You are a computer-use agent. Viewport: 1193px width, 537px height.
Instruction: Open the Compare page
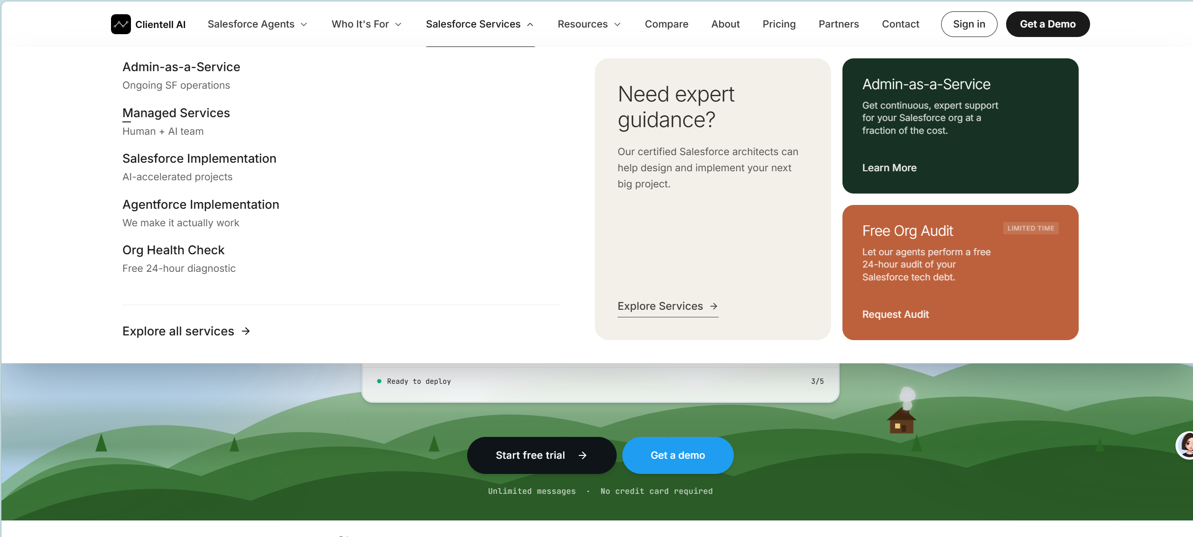tap(666, 24)
